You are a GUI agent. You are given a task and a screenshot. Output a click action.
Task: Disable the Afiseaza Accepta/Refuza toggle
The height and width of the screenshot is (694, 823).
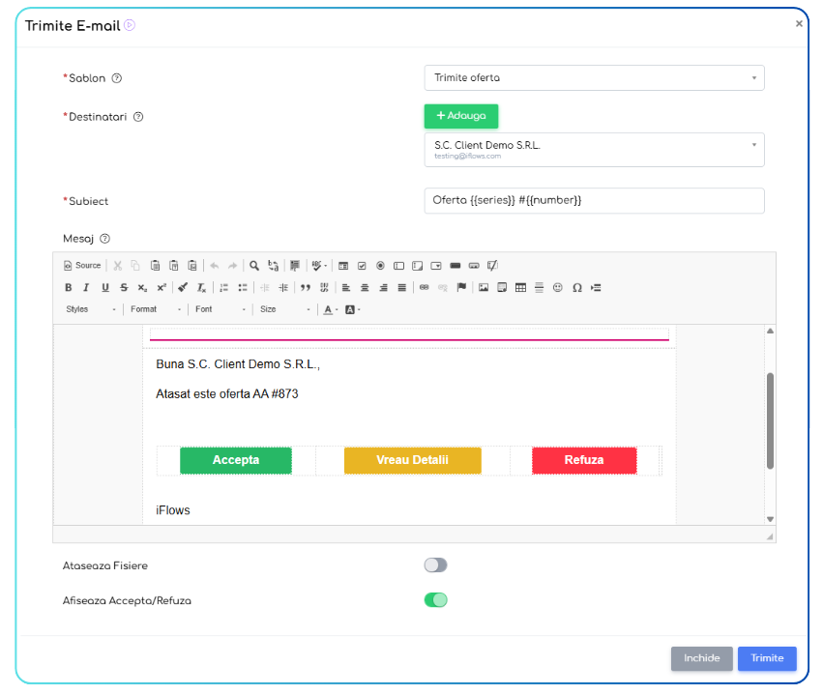coord(436,600)
